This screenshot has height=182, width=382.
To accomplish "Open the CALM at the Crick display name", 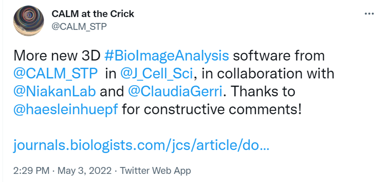I will tap(93, 14).
